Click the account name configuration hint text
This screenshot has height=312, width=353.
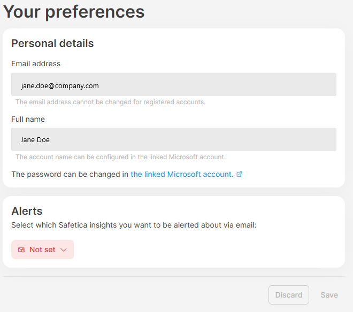(120, 157)
